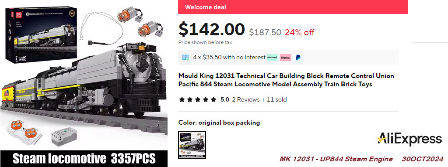Click the $142.00 price
Screen dimensions: 448x167
click(x=212, y=29)
